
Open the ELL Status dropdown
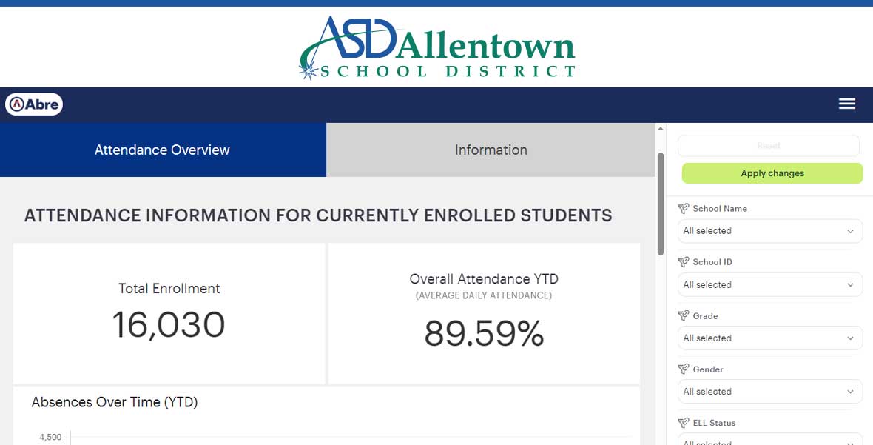(x=770, y=439)
